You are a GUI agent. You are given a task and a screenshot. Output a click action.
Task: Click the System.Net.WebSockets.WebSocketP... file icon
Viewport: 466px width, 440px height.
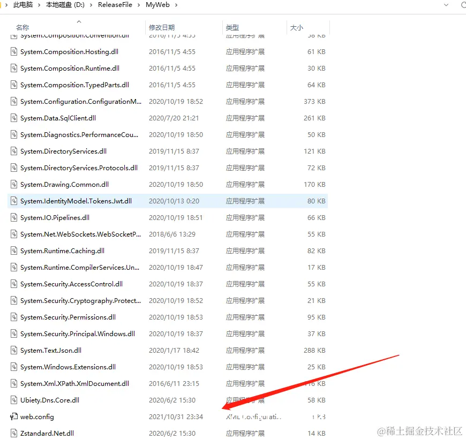point(14,234)
